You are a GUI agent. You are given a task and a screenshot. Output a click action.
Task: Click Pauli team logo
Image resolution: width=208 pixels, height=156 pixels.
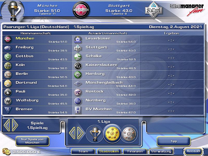point(8,93)
